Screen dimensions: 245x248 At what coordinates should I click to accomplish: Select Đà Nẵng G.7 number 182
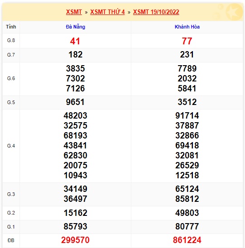coord(76,55)
